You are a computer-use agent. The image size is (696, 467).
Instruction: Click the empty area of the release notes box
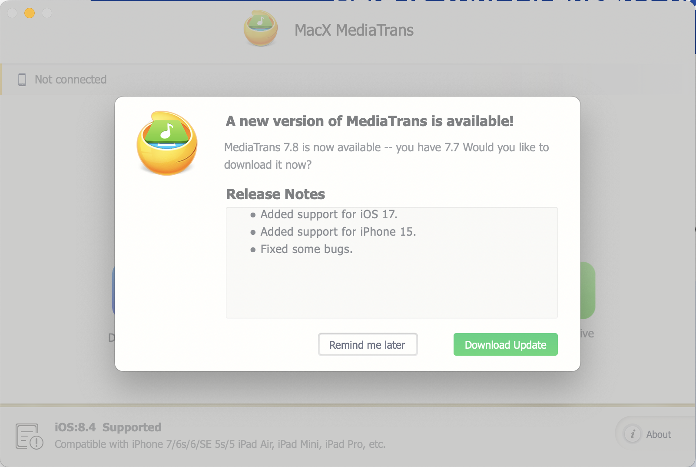[391, 287]
